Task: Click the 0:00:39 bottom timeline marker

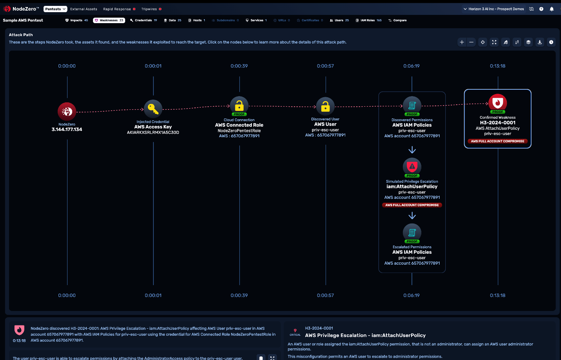Action: click(x=239, y=295)
